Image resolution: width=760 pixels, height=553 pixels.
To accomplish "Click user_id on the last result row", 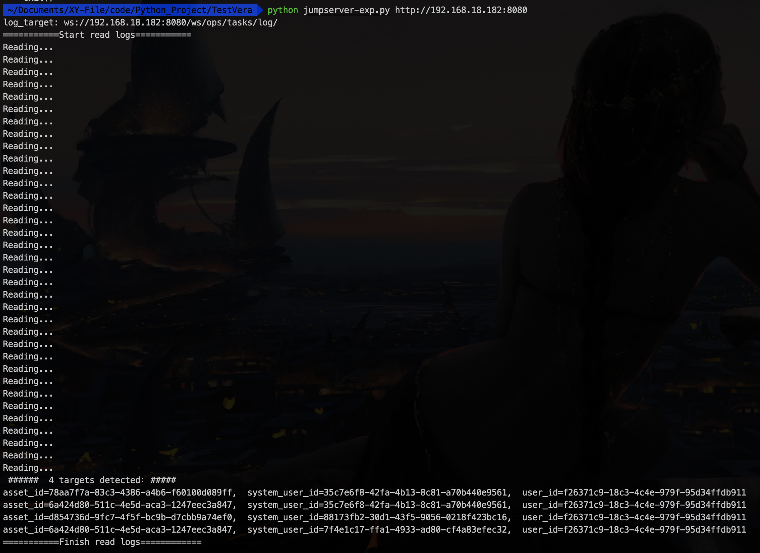I will 634,530.
